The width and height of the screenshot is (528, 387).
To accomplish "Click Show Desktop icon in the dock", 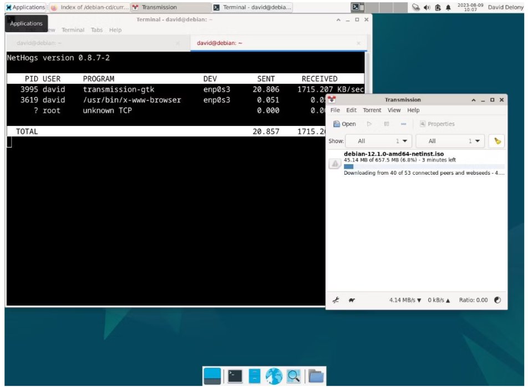I will click(x=212, y=376).
